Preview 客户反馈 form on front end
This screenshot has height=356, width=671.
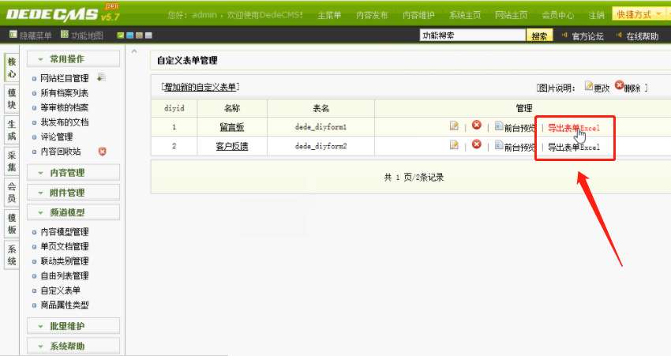pos(515,147)
